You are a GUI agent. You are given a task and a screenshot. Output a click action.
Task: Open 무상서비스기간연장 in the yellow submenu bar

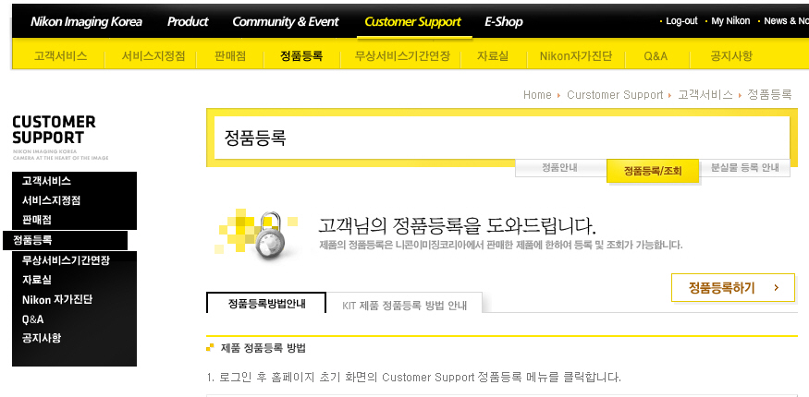coord(402,55)
